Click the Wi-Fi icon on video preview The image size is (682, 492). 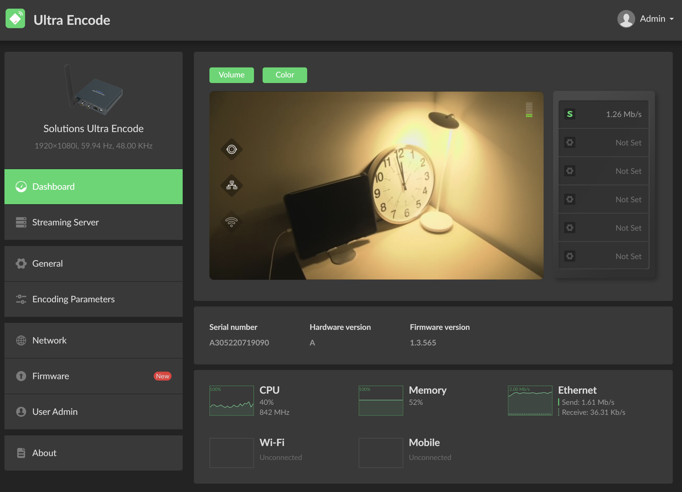[x=231, y=222]
